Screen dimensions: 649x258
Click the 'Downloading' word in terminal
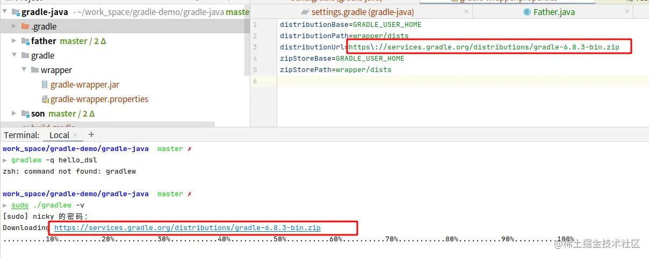click(26, 228)
